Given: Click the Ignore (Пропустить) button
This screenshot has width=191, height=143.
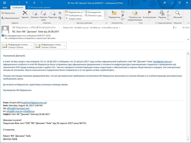Looking at the screenshot, I should coord(8,13).
